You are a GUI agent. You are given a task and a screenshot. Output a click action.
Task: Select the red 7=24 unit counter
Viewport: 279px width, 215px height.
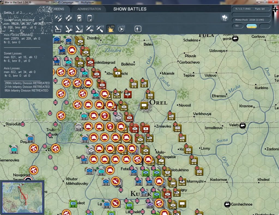(90, 63)
